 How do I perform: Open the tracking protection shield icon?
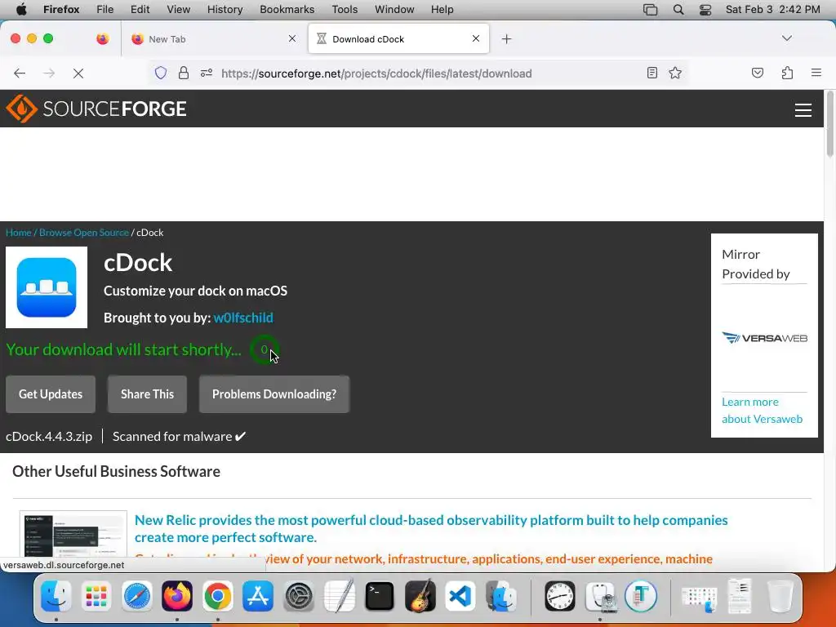(x=161, y=73)
